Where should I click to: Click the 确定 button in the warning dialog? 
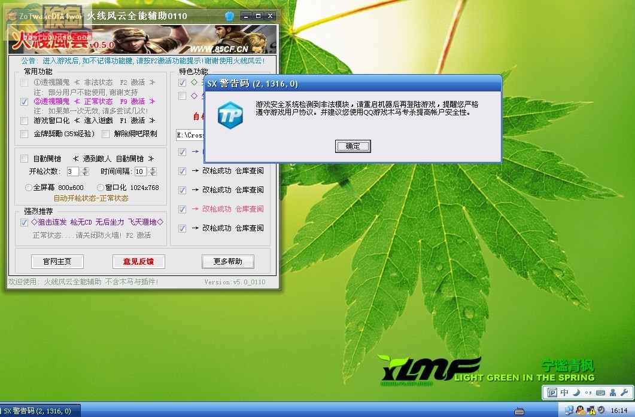click(353, 146)
